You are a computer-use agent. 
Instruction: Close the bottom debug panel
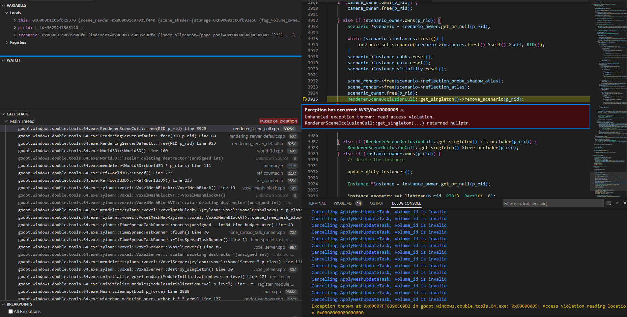point(625,203)
